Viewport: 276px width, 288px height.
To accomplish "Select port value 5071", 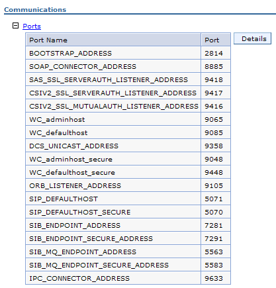I will click(214, 199).
